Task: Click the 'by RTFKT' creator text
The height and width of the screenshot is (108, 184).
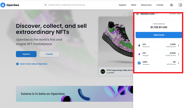Action: (x=110, y=73)
